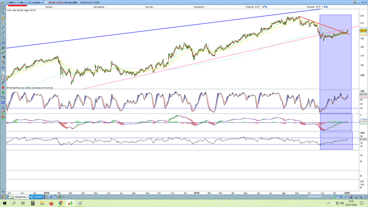Select the trash can delete tool
Viewport: 368px width, 207px height.
click(x=3, y=62)
